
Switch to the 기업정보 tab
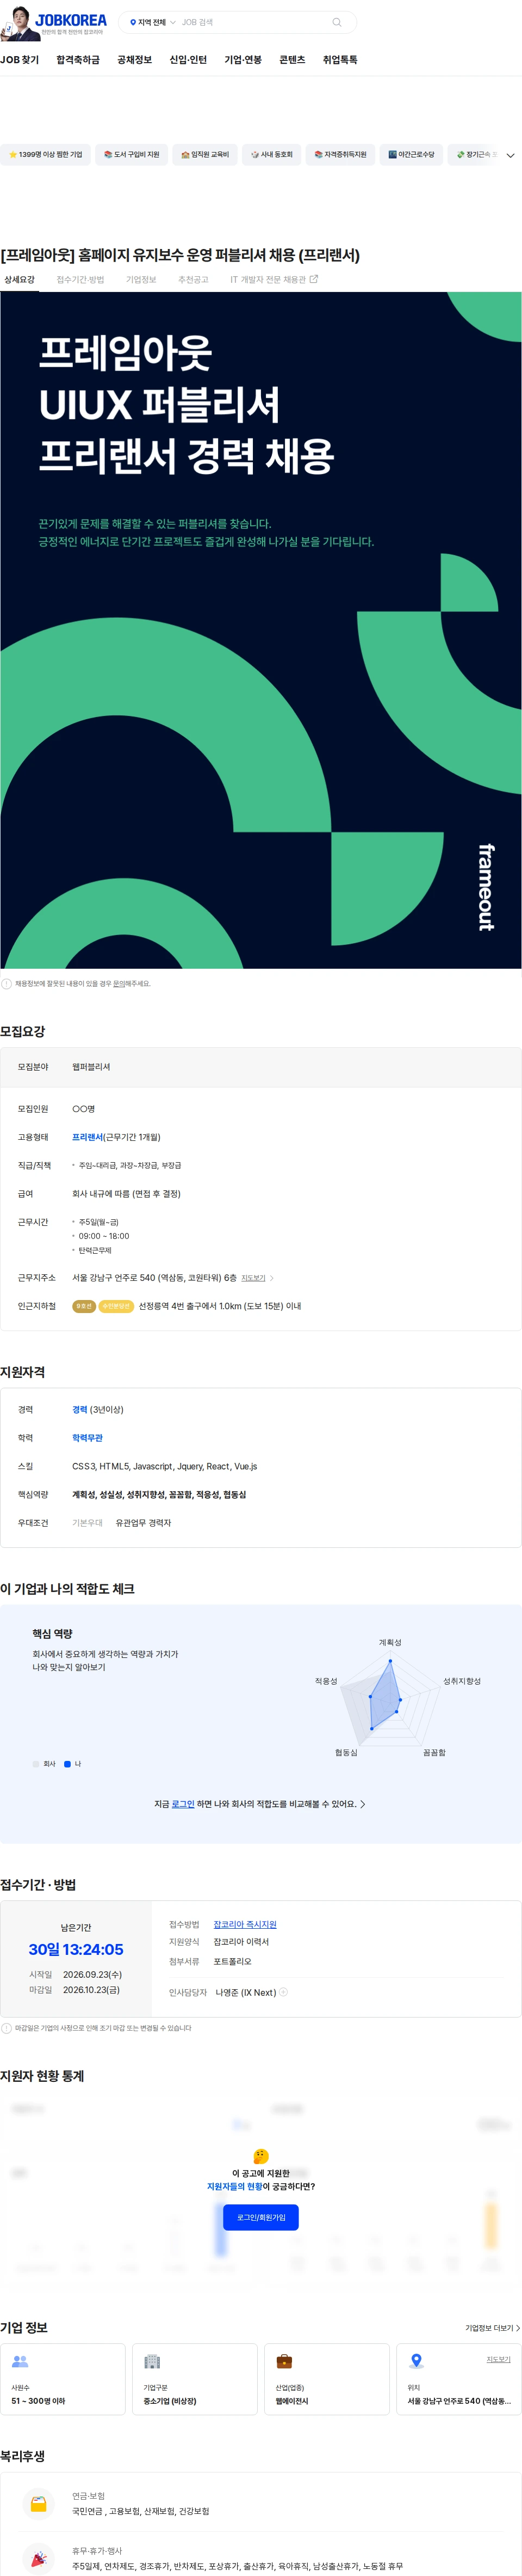(x=141, y=280)
